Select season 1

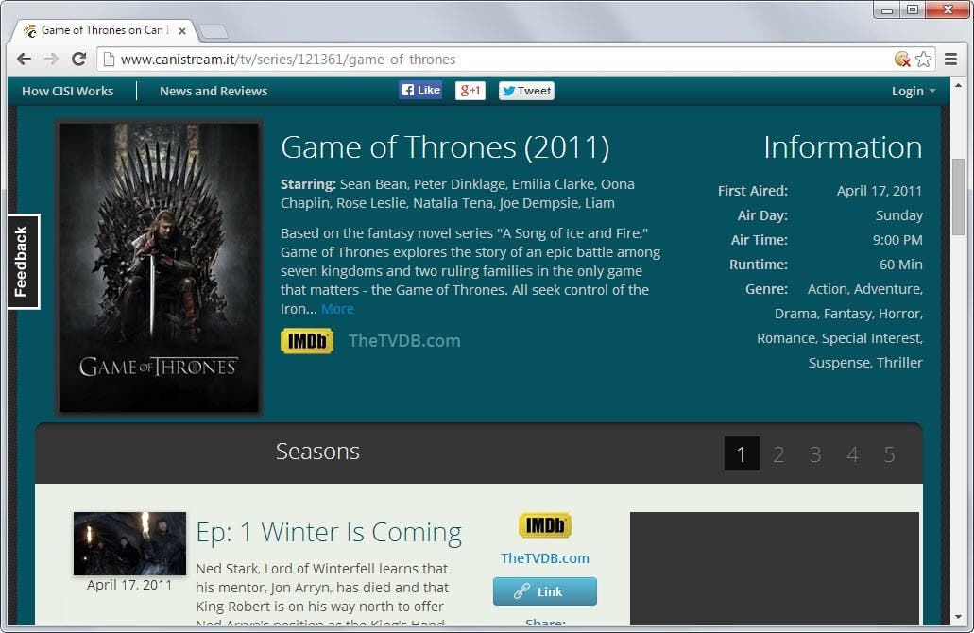pyautogui.click(x=742, y=454)
